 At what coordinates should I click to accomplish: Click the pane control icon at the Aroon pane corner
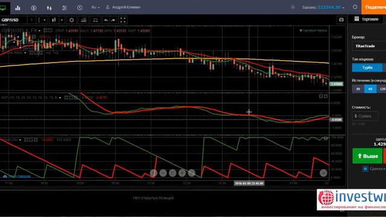(326, 139)
